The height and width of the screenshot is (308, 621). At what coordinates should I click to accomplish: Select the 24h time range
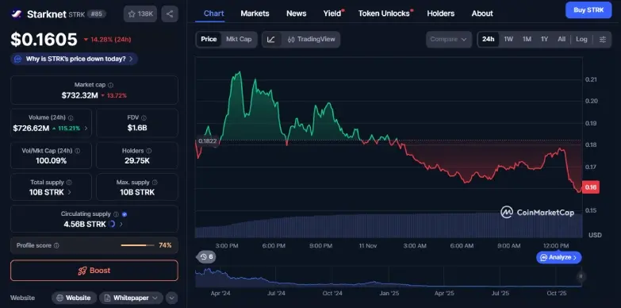(489, 39)
